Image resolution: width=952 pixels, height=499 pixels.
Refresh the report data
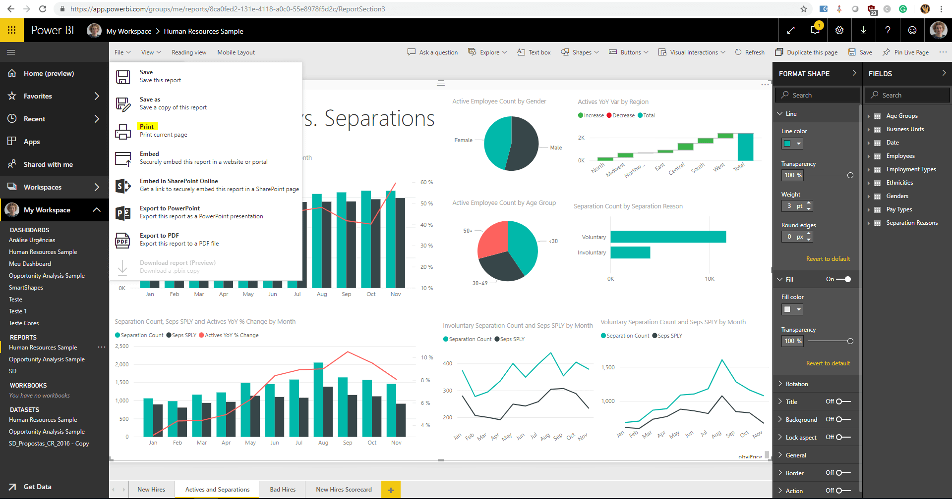749,52
